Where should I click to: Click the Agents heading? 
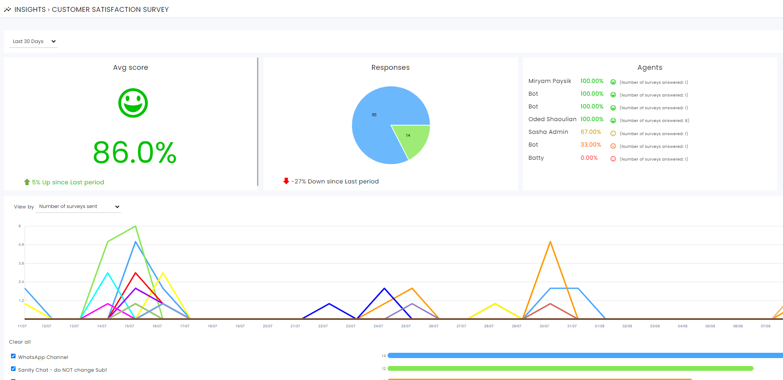650,68
